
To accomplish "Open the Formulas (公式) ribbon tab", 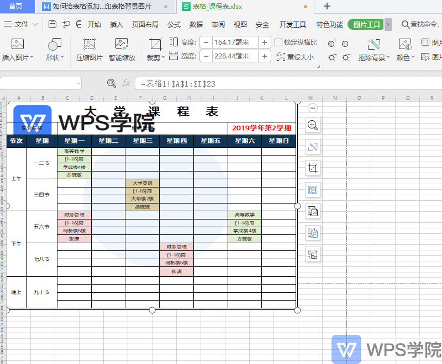I will (x=174, y=24).
